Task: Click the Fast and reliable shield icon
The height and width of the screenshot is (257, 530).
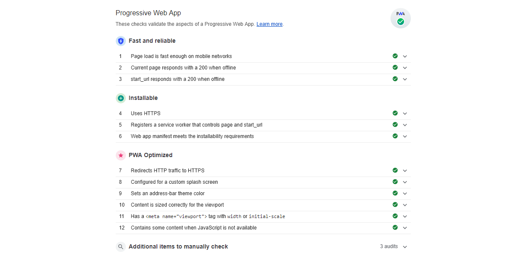Action: pos(121,41)
